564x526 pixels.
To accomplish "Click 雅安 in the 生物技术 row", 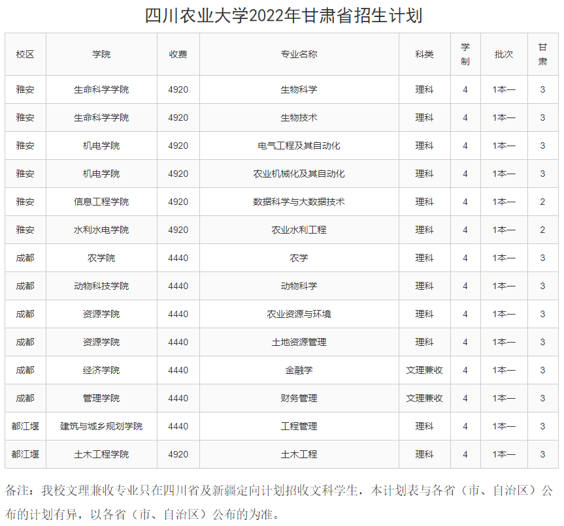I will coord(25,117).
